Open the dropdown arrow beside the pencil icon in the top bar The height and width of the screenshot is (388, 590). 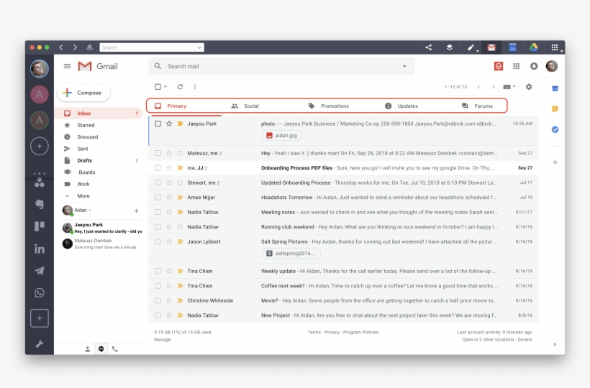[477, 50]
